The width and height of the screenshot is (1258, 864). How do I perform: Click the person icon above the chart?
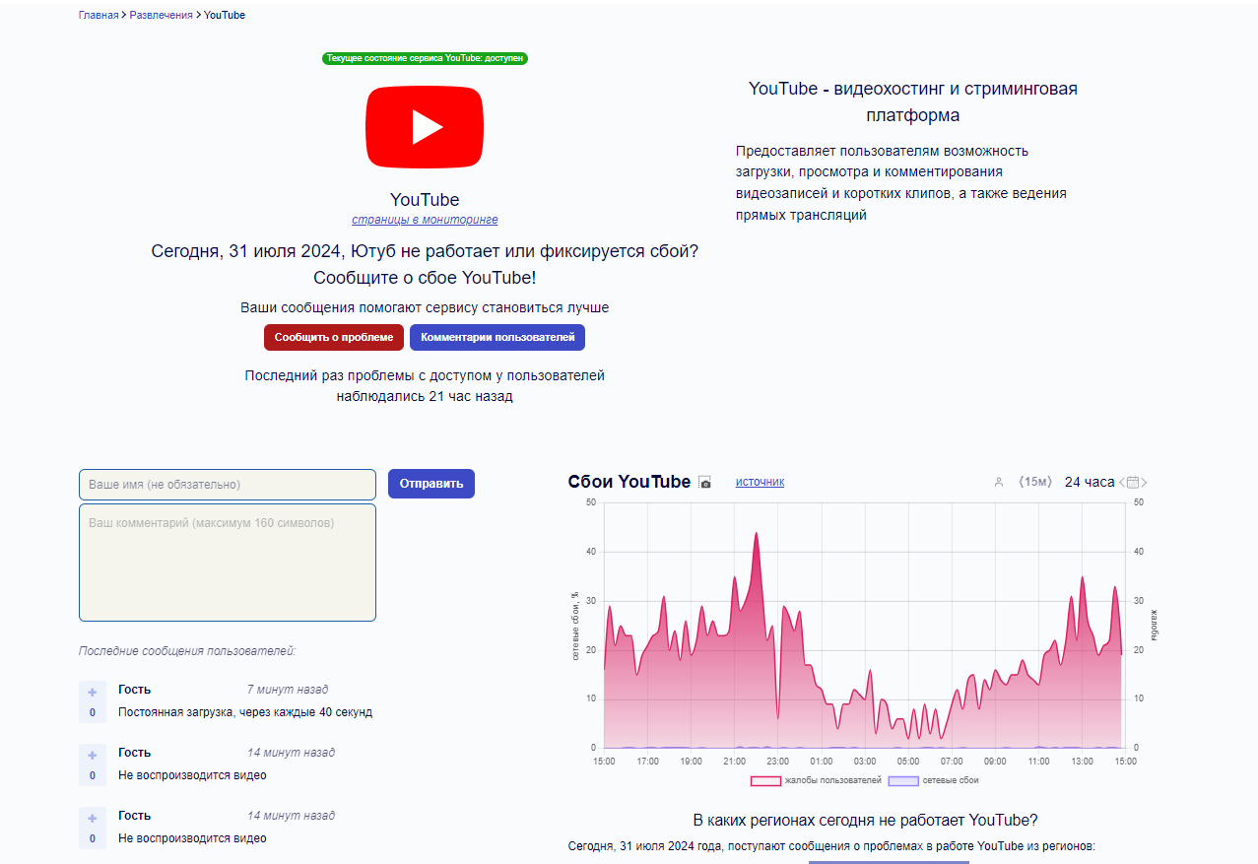pos(998,483)
